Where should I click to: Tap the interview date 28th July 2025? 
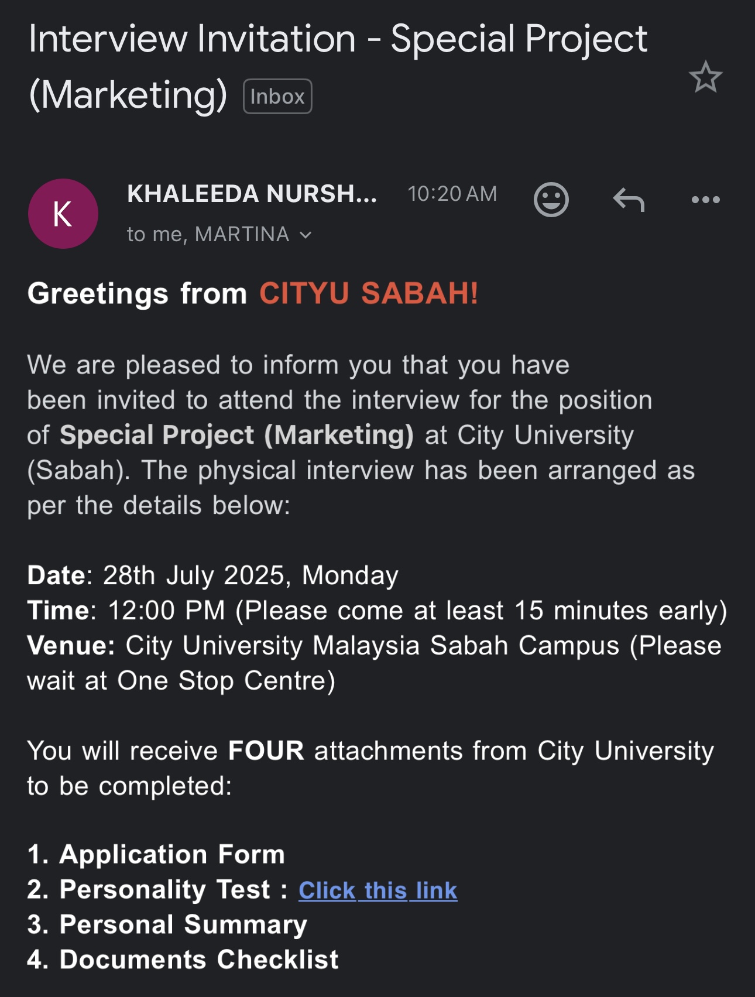[x=196, y=575]
